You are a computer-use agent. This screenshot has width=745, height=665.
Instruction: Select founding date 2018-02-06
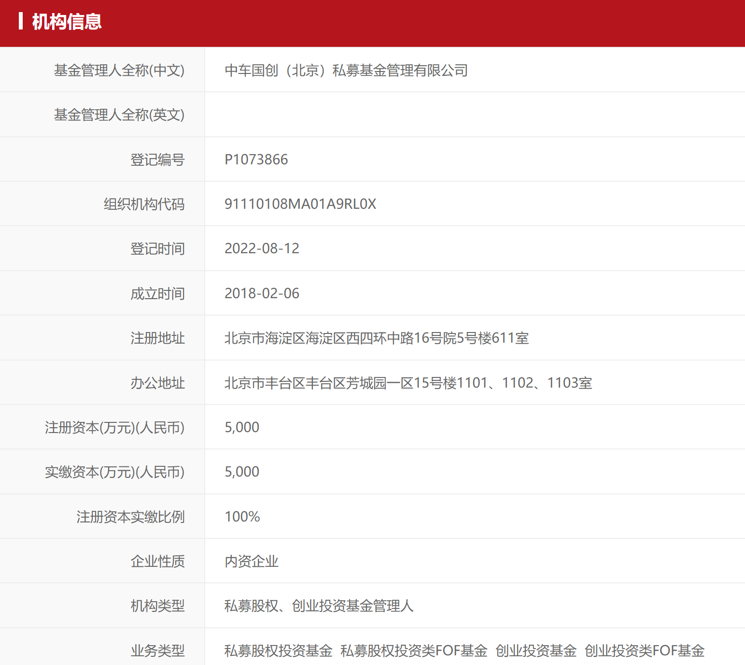[262, 293]
